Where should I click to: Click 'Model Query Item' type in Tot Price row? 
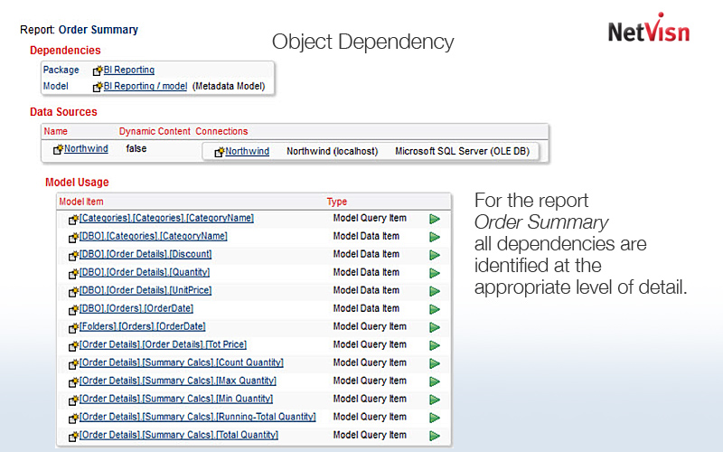370,344
